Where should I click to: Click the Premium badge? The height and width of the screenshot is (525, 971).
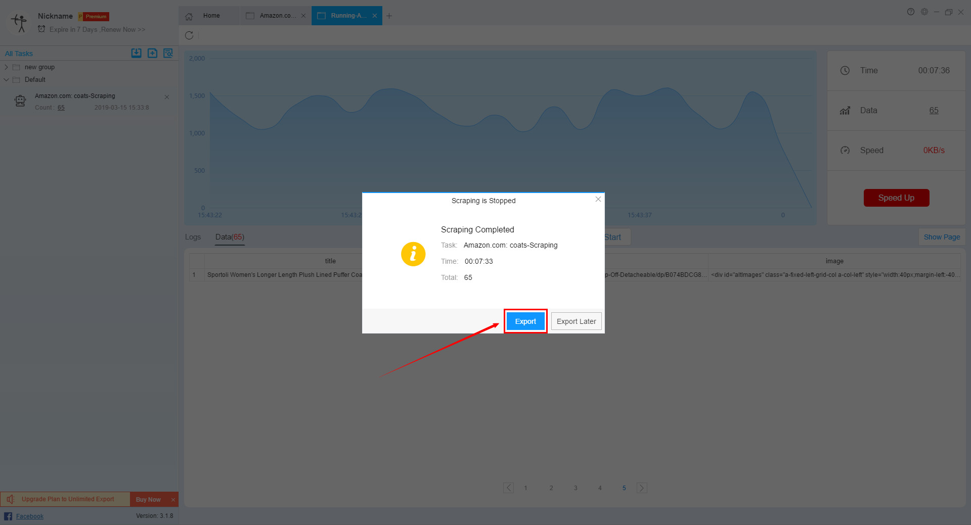point(94,17)
